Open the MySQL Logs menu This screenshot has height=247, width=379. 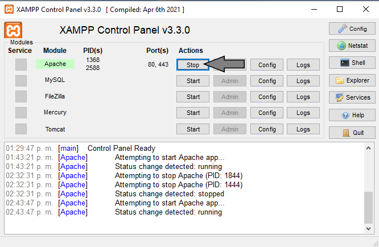303,81
